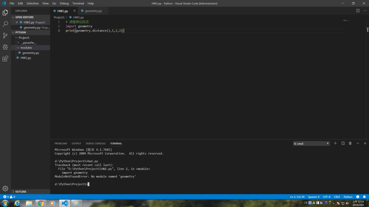Screen dimensions: 369x207
Task: Open the Help menu
Action: pos(90,3)
